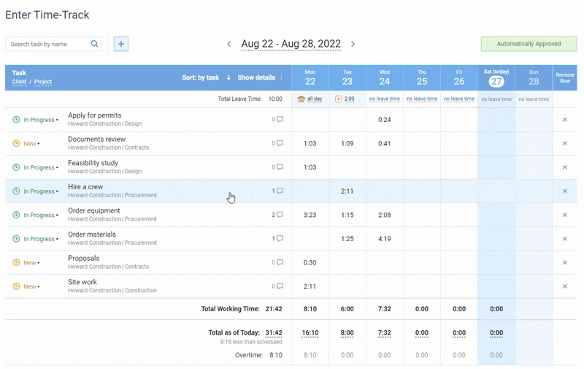Select the Mon 22 column header
The image size is (584, 369).
310,78
